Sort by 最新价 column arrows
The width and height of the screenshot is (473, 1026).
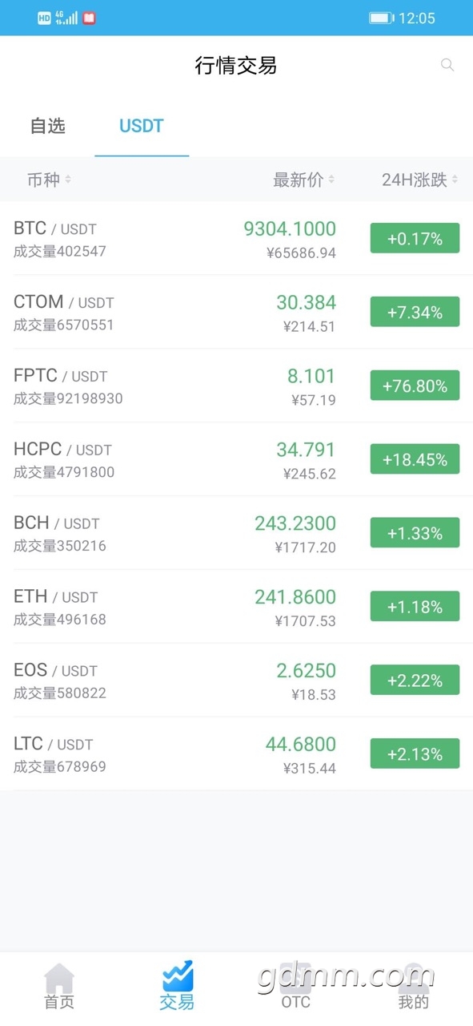331,180
